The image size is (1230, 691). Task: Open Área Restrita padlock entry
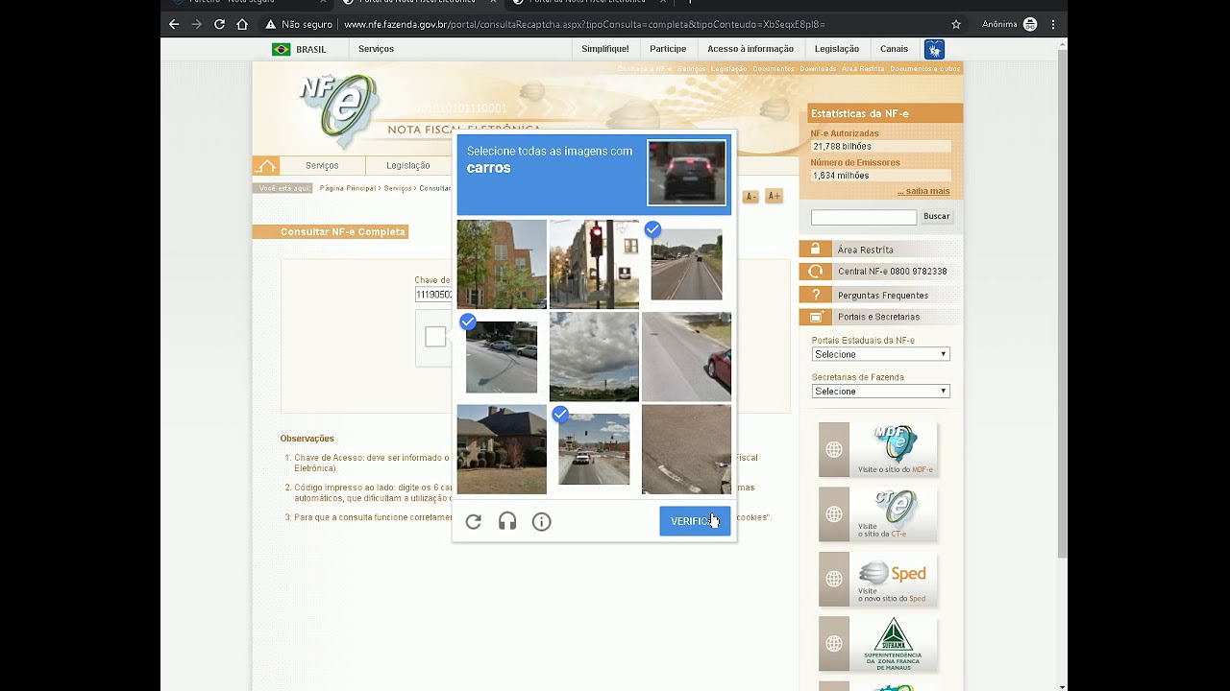(880, 250)
